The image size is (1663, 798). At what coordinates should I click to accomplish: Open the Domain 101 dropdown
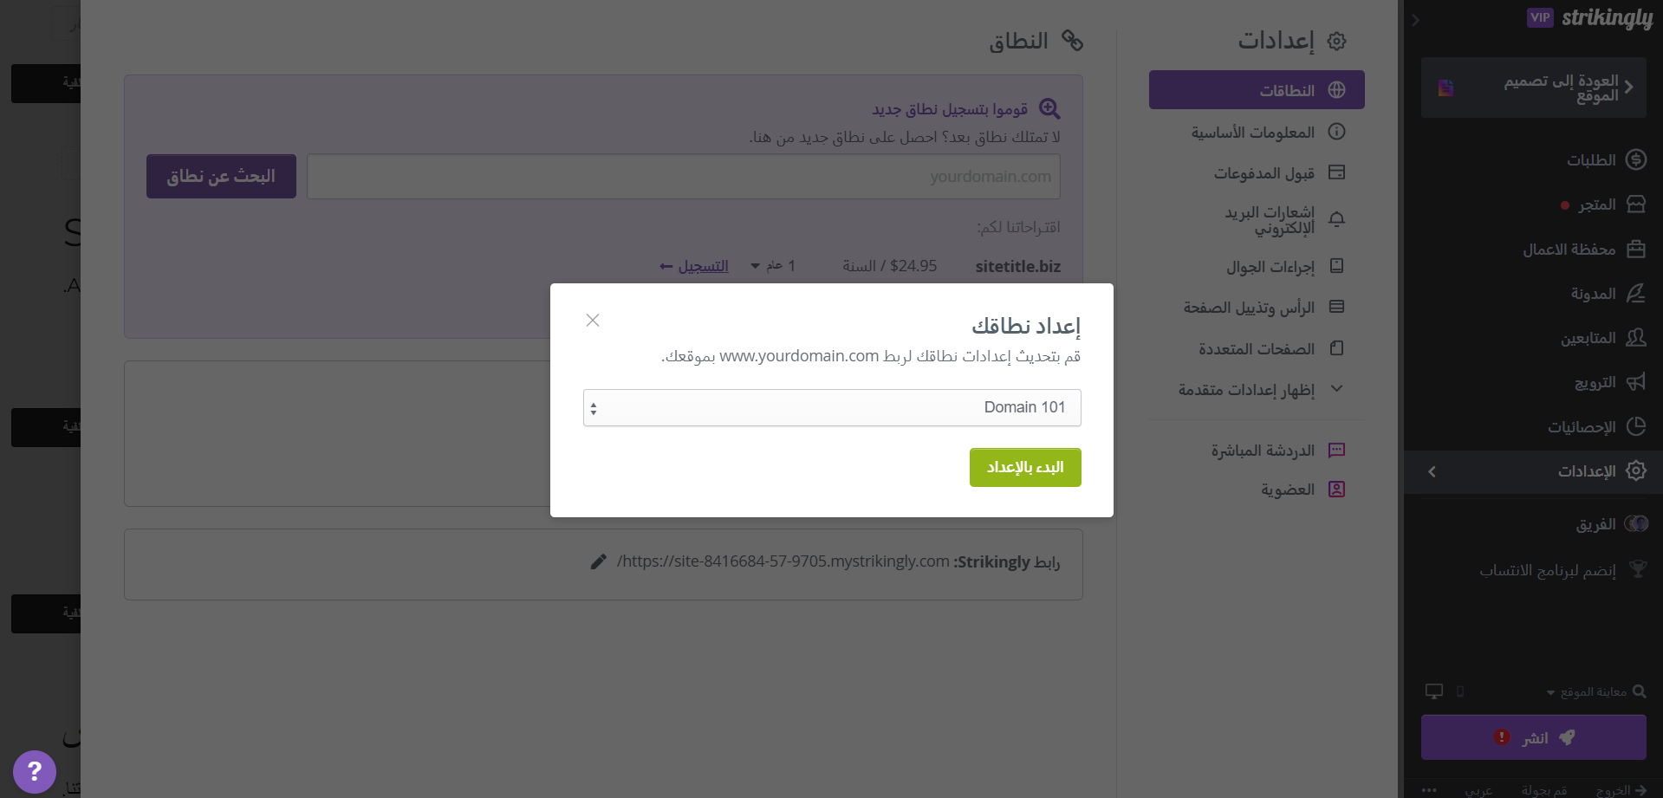pyautogui.click(x=832, y=407)
